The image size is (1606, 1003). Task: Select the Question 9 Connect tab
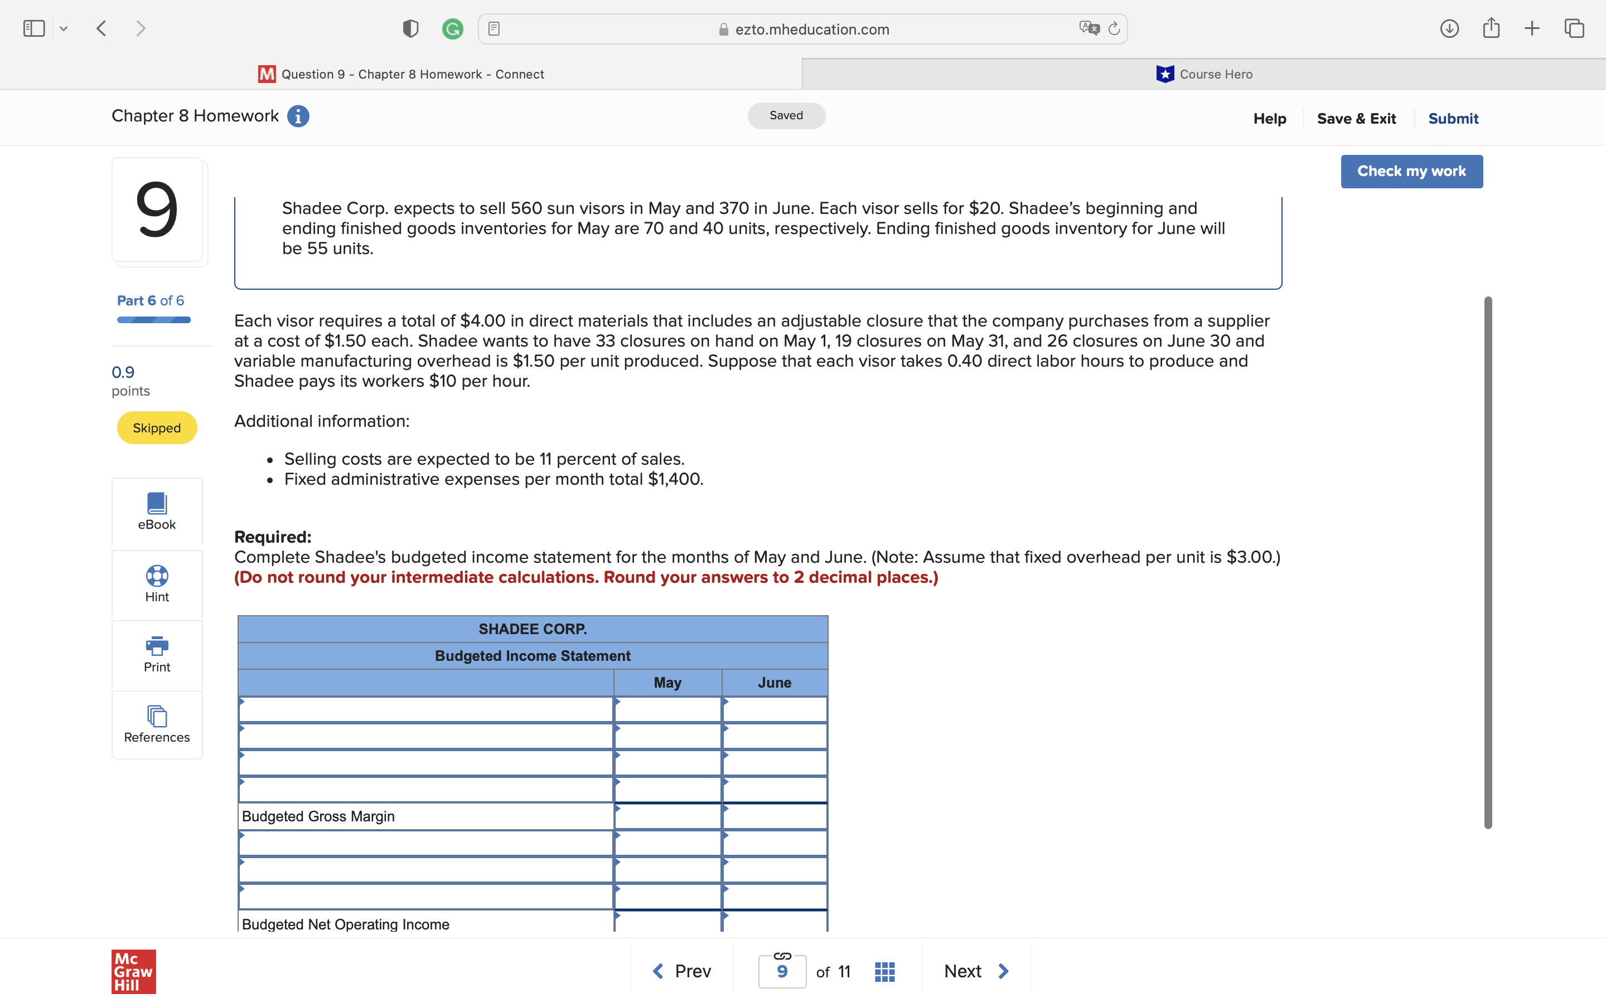click(401, 74)
